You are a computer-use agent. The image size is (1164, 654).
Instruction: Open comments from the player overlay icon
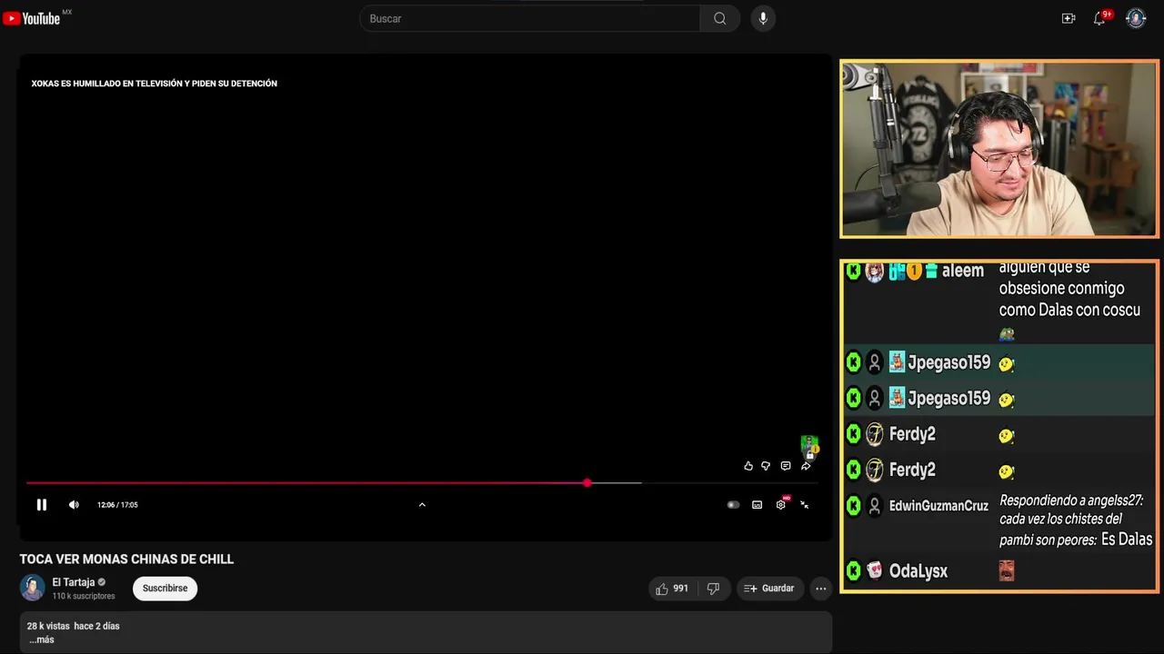coord(786,466)
